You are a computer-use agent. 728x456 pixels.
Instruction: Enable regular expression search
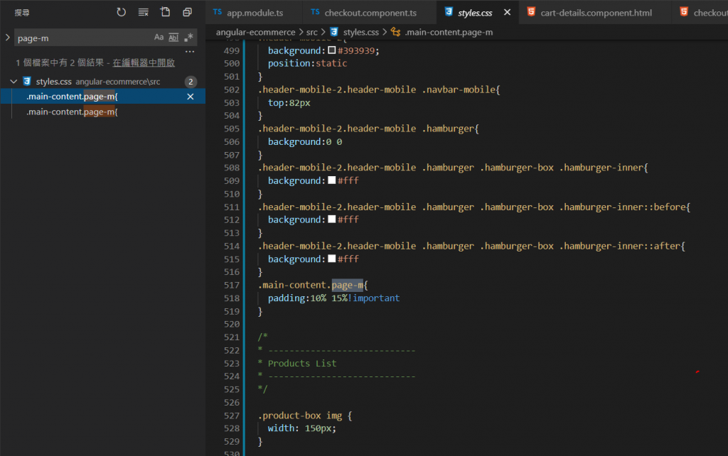coord(188,38)
